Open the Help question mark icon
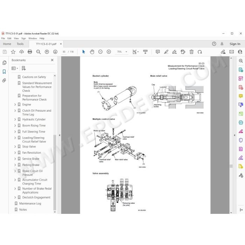The width and height of the screenshot is (245, 245). 214,44
